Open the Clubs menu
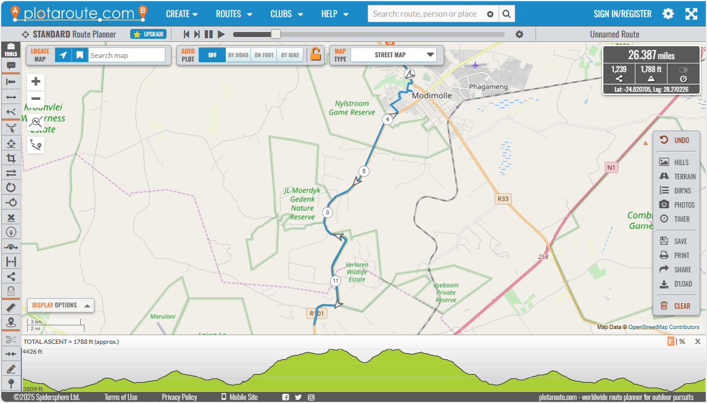The width and height of the screenshot is (707, 403). click(x=286, y=14)
